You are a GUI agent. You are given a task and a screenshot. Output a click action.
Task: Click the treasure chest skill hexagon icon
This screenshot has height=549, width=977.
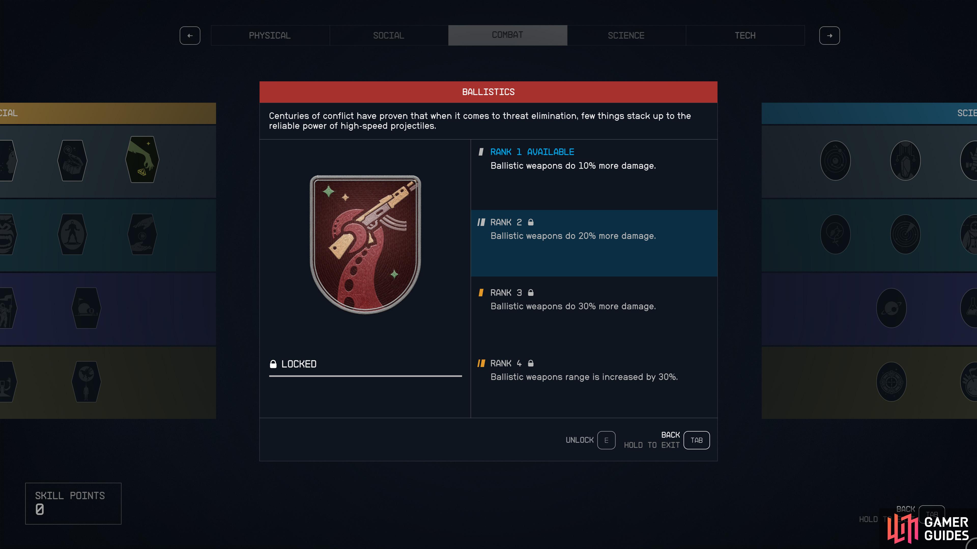click(72, 160)
